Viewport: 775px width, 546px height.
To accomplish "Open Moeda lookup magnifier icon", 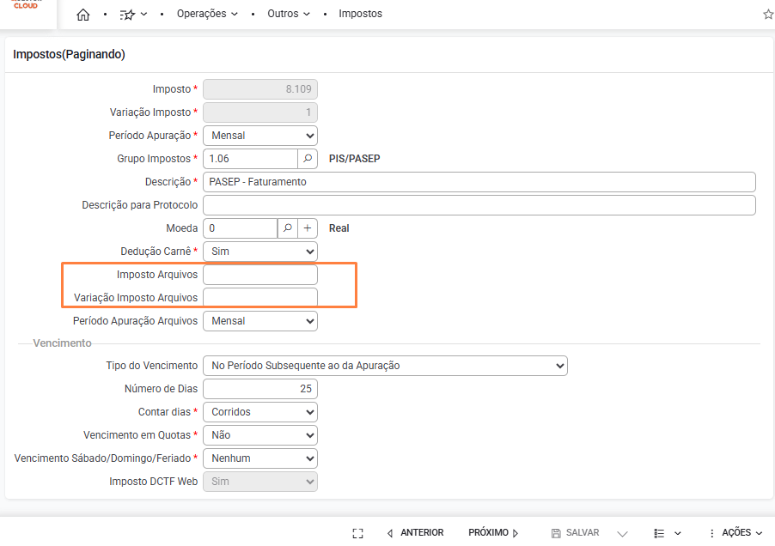I will click(x=288, y=228).
